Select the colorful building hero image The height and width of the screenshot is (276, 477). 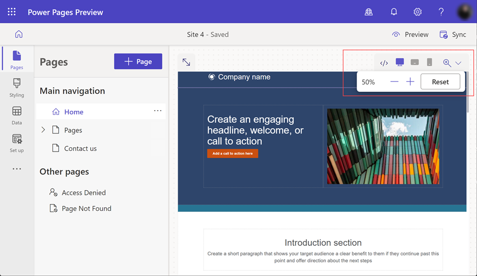[x=383, y=146]
